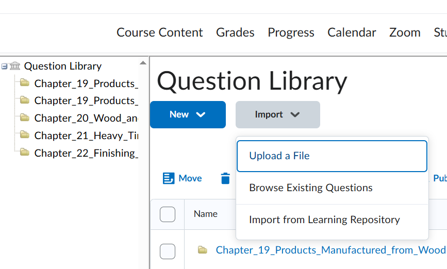Toggle the select-all checkbox in Name header
The image size is (447, 269).
[168, 214]
